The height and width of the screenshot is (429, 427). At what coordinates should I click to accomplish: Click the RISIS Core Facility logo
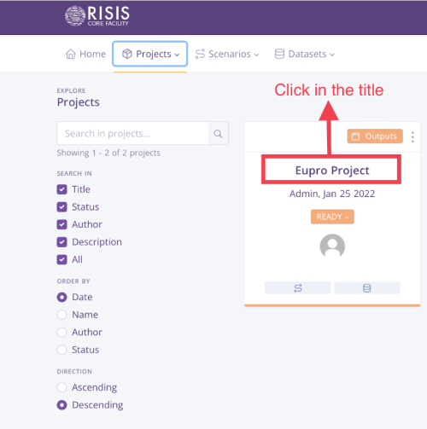97,16
